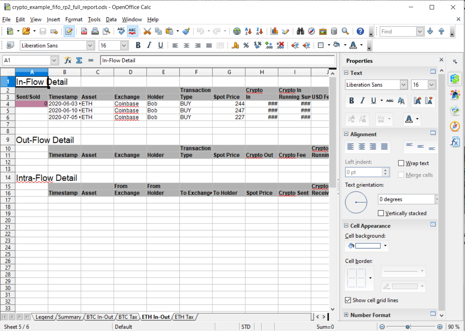Click the AutoSpellcheck icon

click(133, 31)
